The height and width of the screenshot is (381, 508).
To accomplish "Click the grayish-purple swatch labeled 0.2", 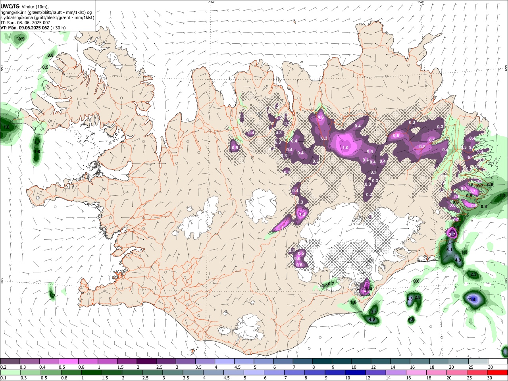I will (x=10, y=362).
